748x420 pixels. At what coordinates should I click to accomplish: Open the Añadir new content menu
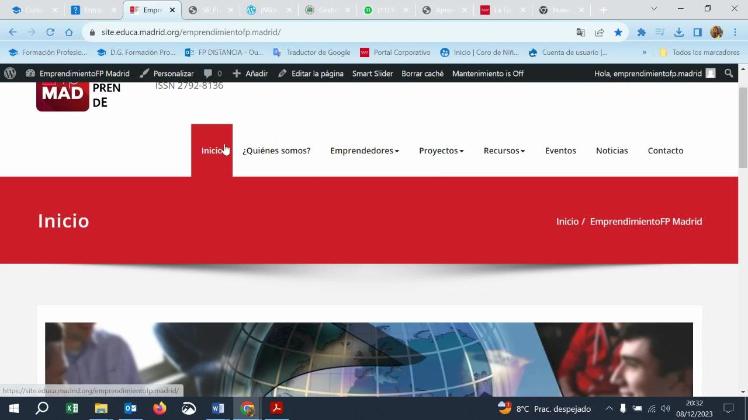tap(250, 73)
